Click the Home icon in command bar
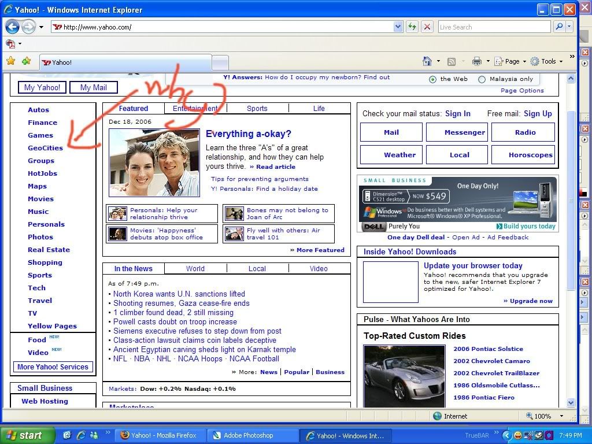The image size is (592, 444). [427, 61]
